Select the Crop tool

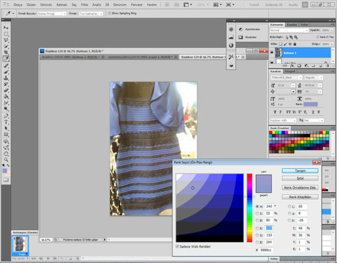coord(6,52)
